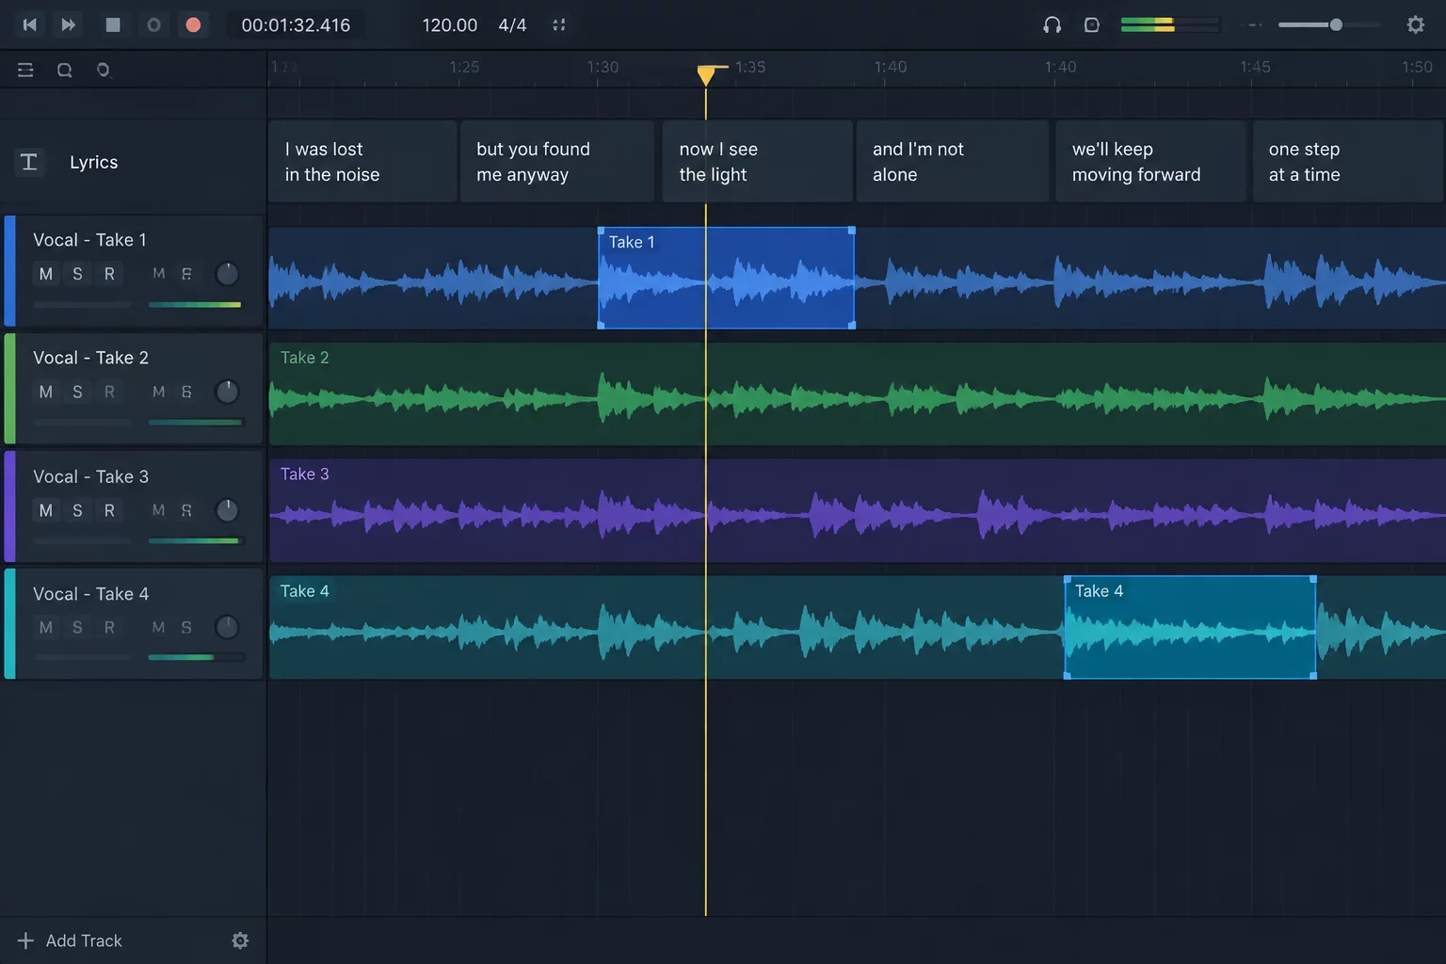This screenshot has width=1446, height=964.
Task: Open track settings gear near Add Track
Action: click(x=240, y=940)
